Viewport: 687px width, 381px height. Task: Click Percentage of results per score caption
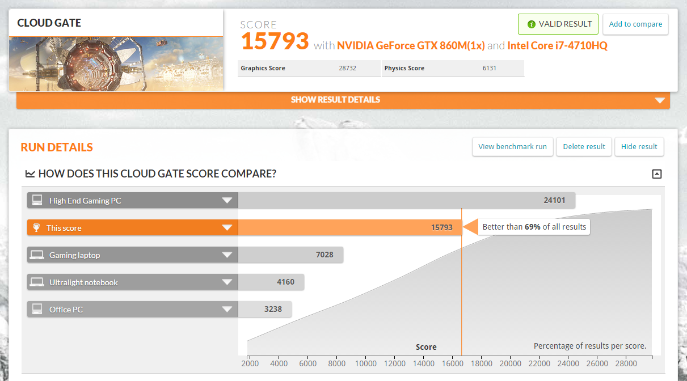(590, 346)
